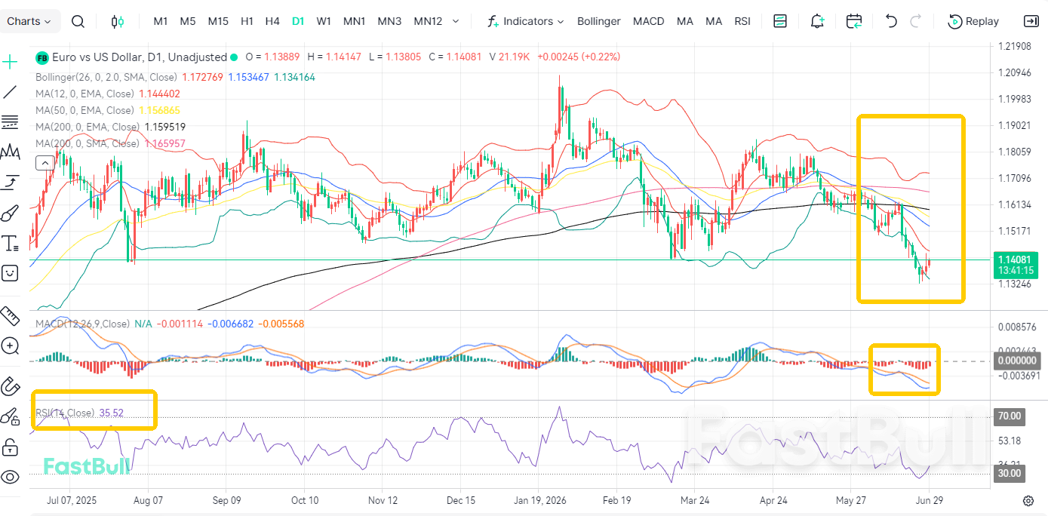Select the MA(12, 0, EMA, Close) legend

(x=85, y=94)
